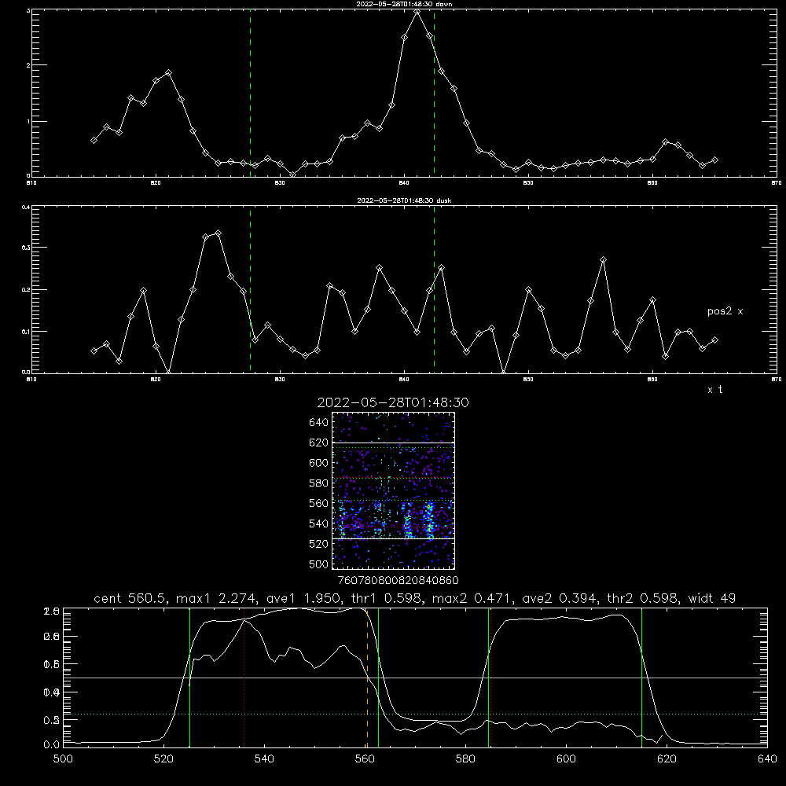The width and height of the screenshot is (786, 786).
Task: Click the '500' label on heatmap y-axis
Action: click(319, 564)
